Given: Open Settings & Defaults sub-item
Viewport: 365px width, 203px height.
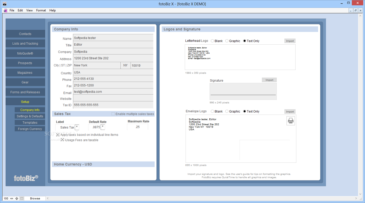Looking at the screenshot, I should point(30,116).
